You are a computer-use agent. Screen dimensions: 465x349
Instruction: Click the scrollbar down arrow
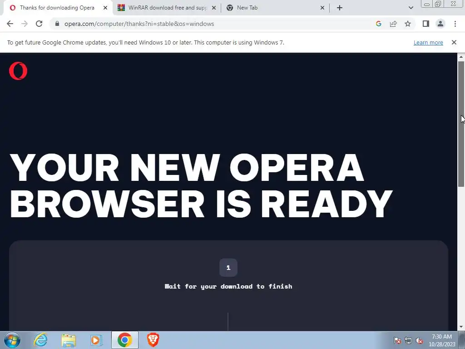click(461, 327)
